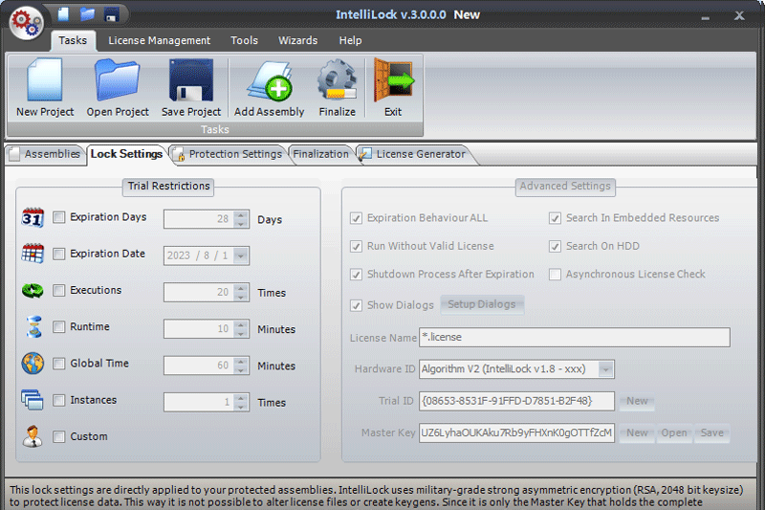Switch to the Protection Settings tab
Image resolution: width=765 pixels, height=510 pixels.
point(229,154)
